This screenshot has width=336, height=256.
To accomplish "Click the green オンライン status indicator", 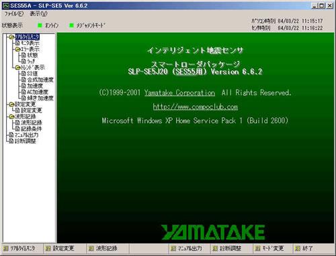I will click(40, 25).
